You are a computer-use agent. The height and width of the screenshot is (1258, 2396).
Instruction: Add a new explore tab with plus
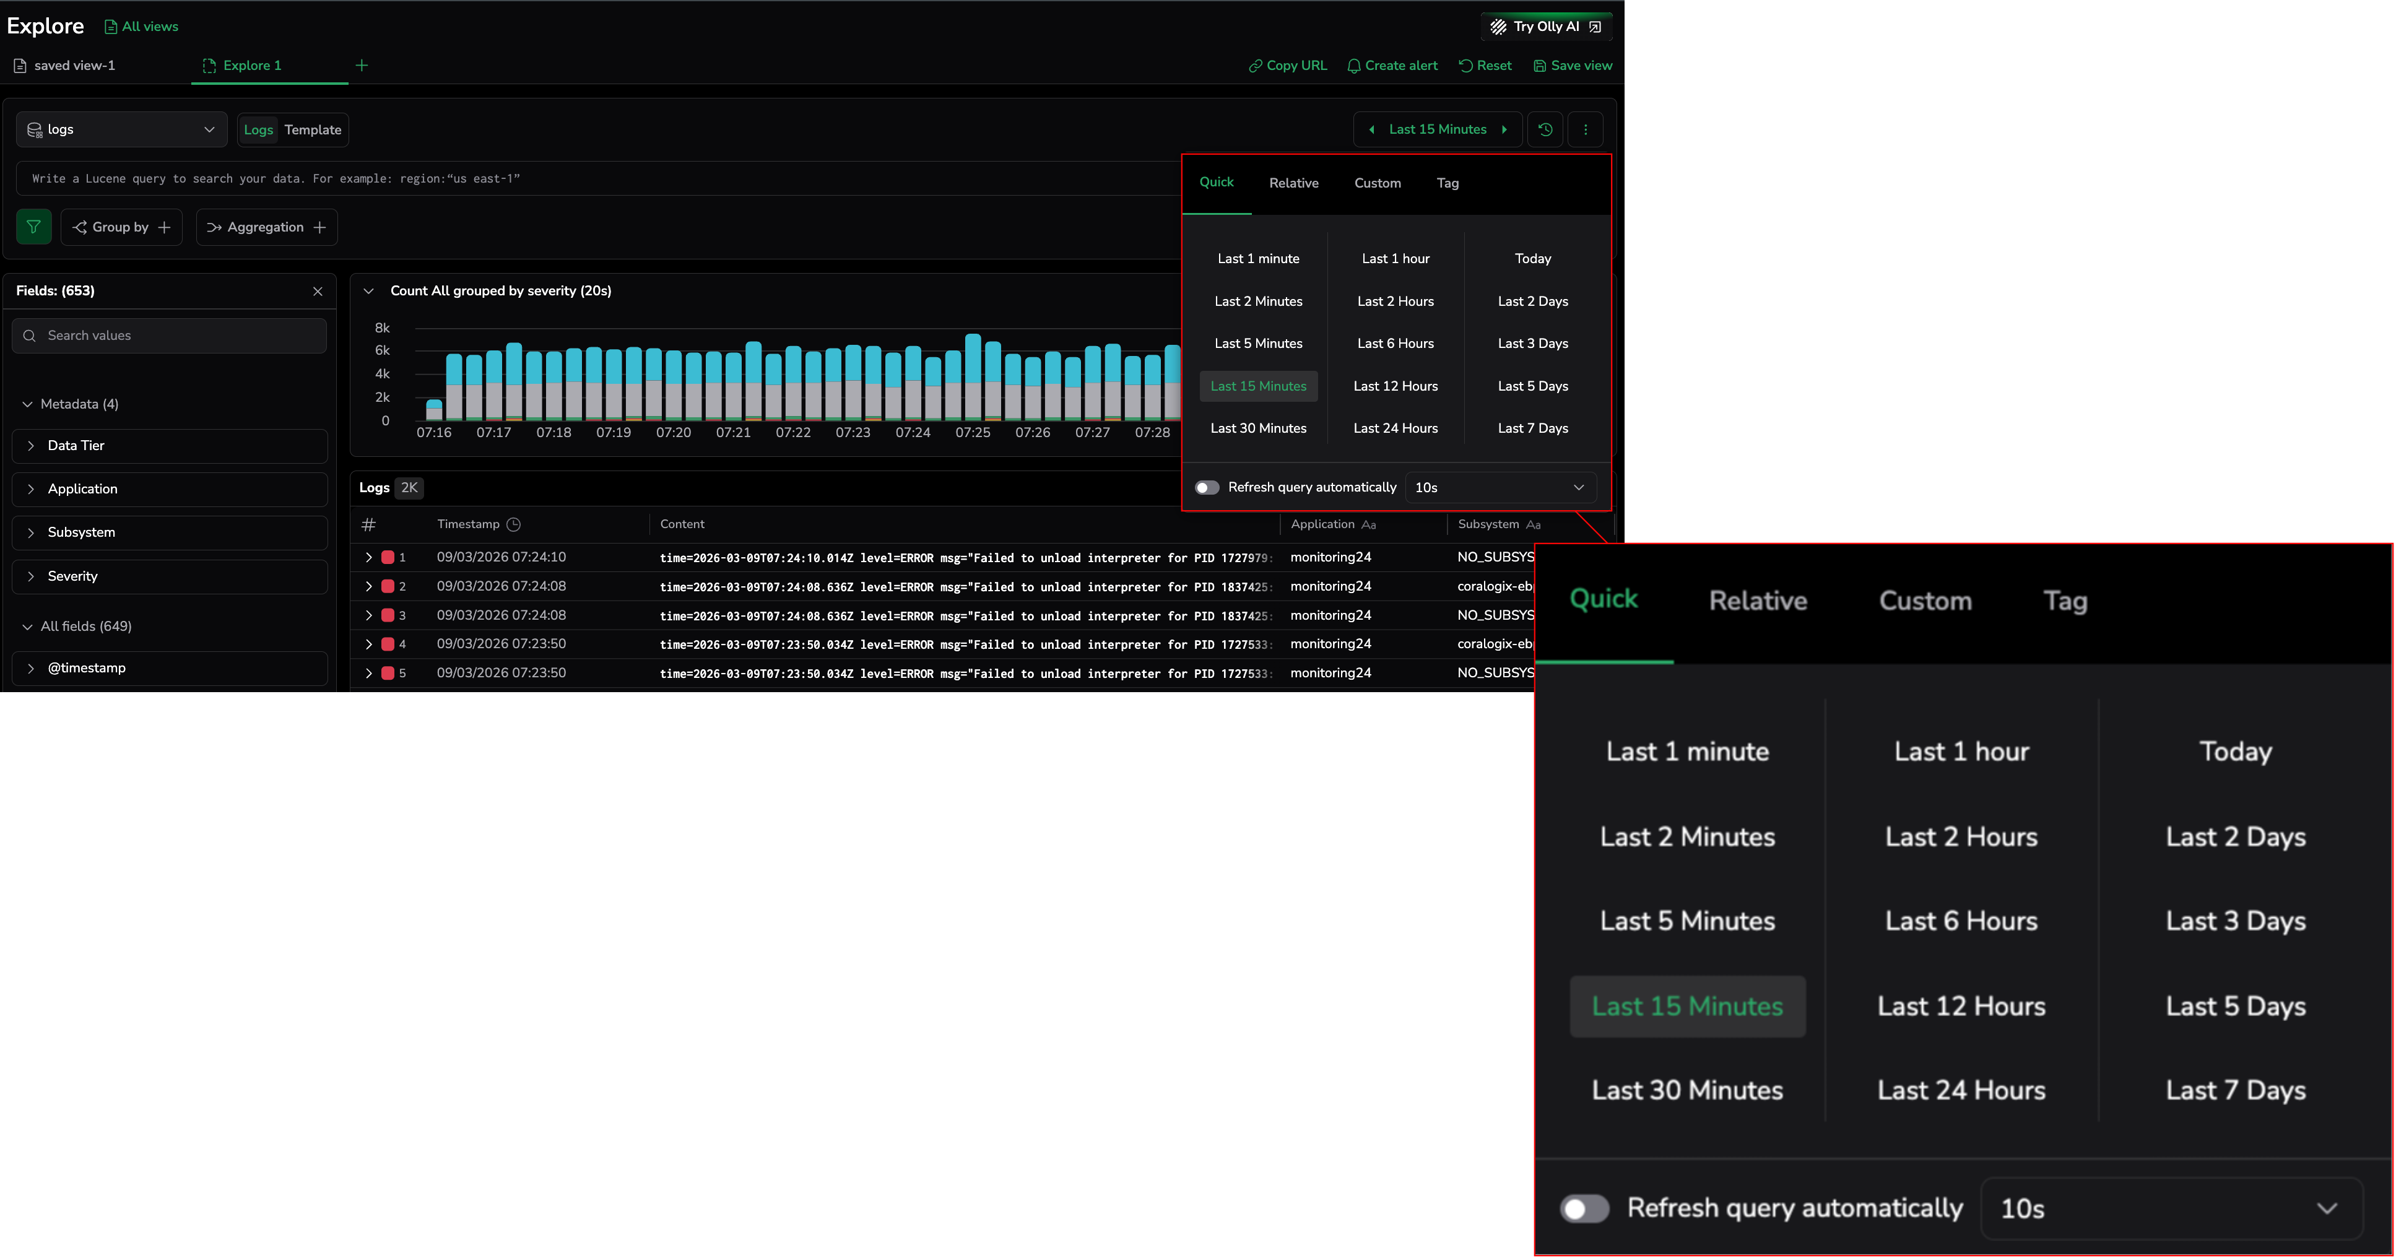click(x=362, y=65)
